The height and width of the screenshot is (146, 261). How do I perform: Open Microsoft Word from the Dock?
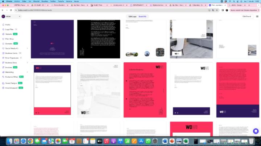[x=165, y=141]
